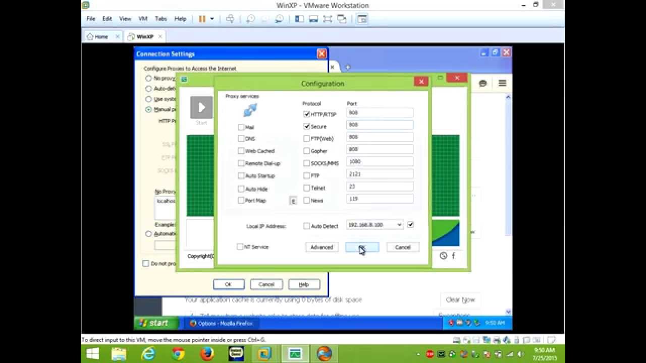This screenshot has height=363, width=646.
Task: Check the Mail proxy service checkbox
Action: pyautogui.click(x=241, y=128)
